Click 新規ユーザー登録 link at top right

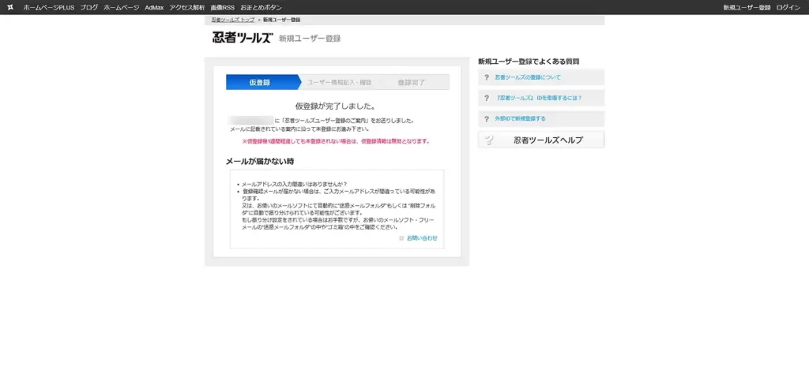(747, 7)
